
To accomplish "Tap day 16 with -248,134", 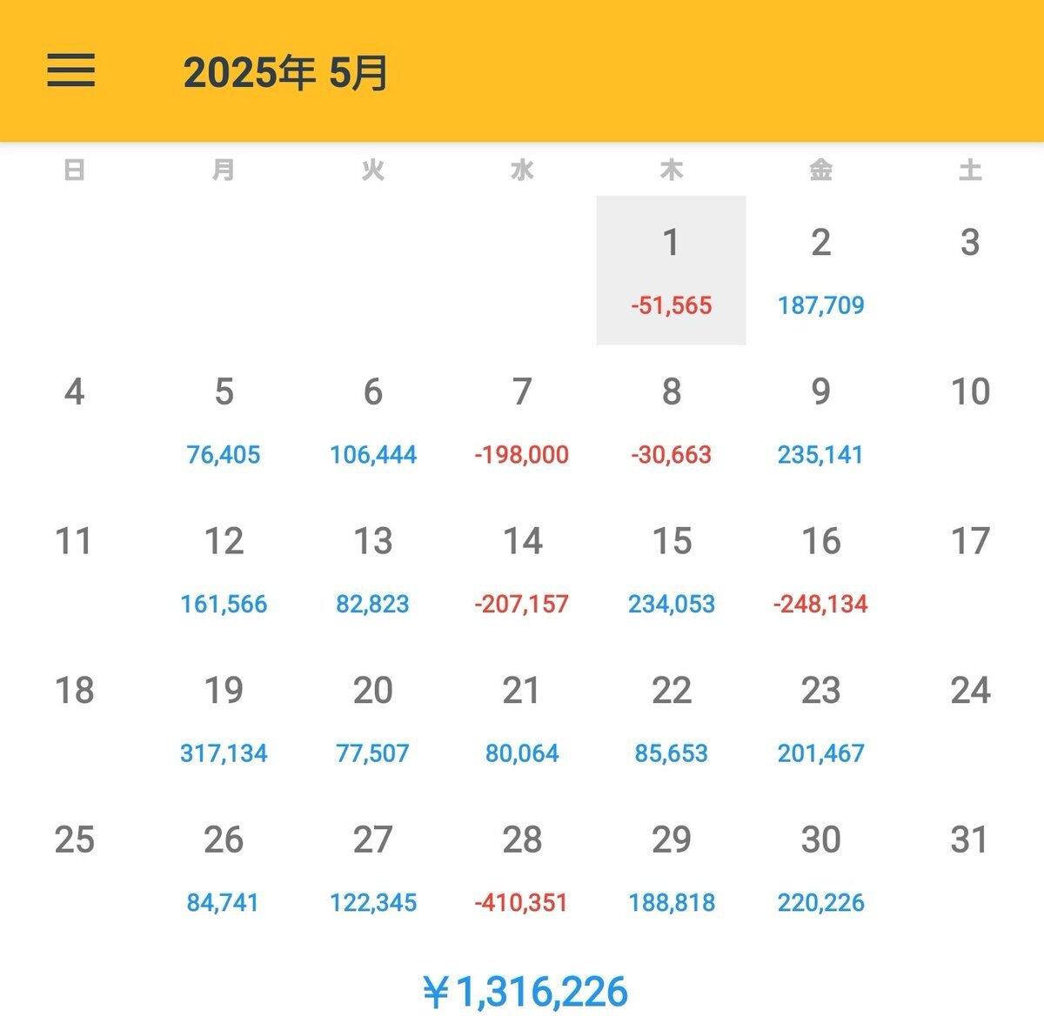I will 820,570.
